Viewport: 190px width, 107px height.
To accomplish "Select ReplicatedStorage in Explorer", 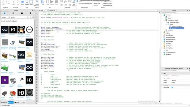I will click(170, 37).
